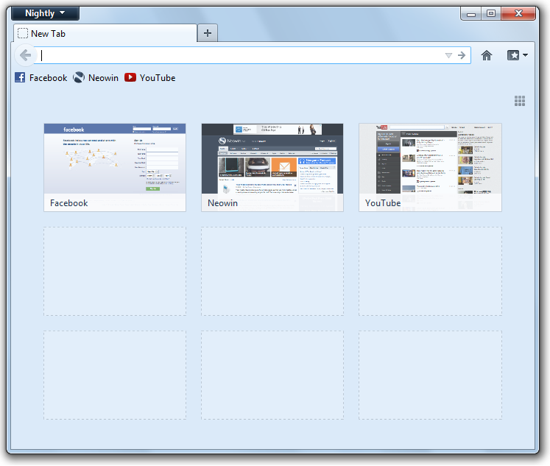Click the YouTube tile caption text
This screenshot has width=550, height=466.
coord(383,203)
